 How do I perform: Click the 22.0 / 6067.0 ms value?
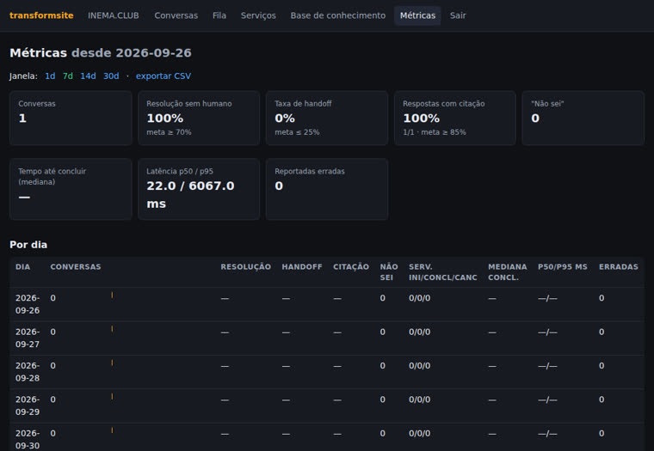click(x=190, y=194)
